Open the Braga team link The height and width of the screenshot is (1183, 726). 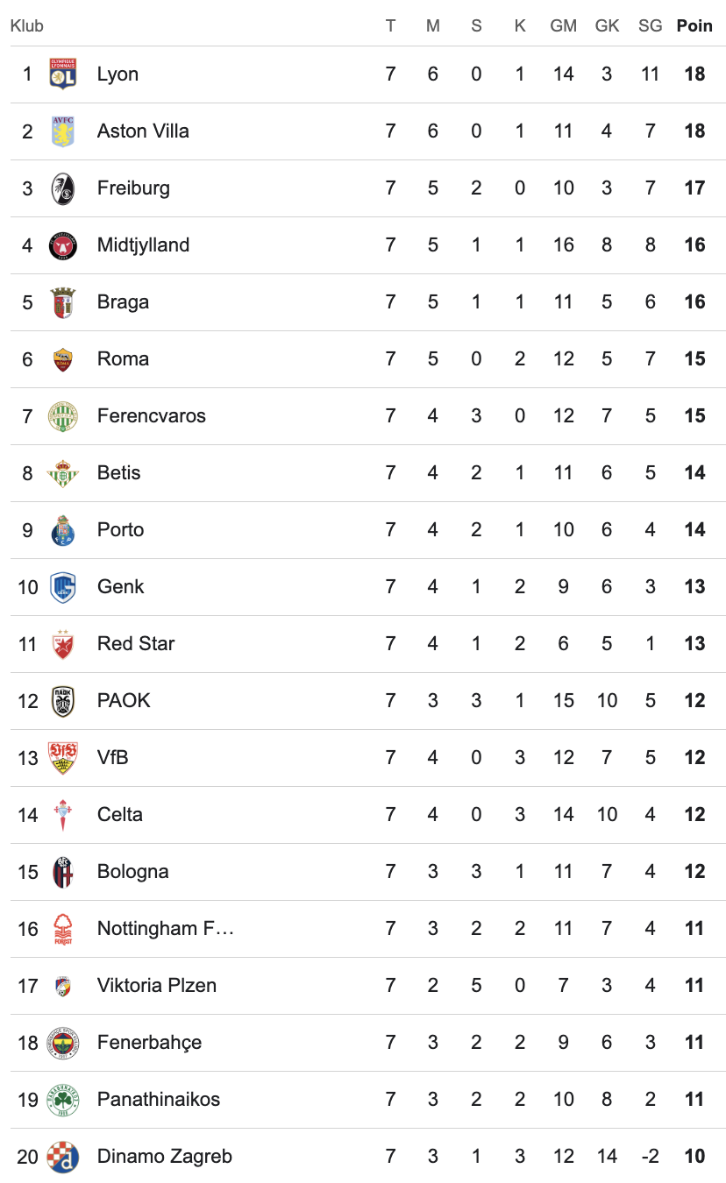pyautogui.click(x=123, y=302)
